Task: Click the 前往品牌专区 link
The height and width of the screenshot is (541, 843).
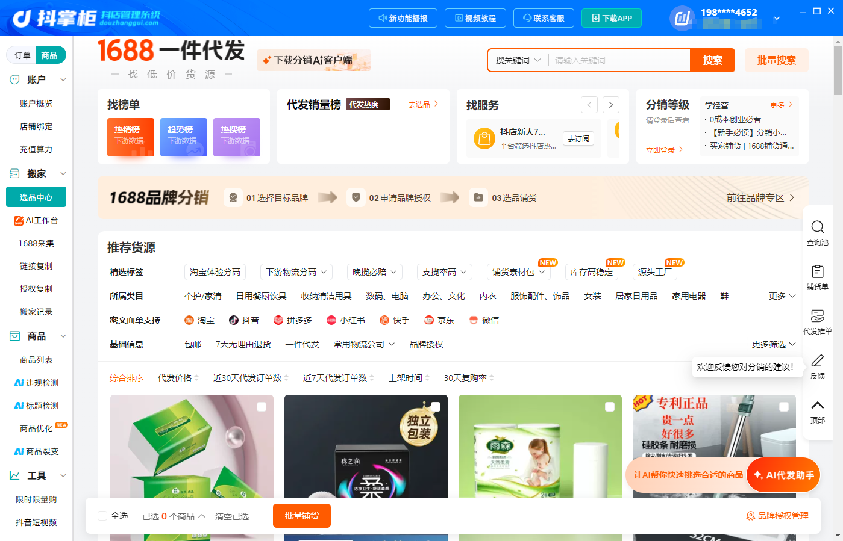Action: click(x=760, y=197)
